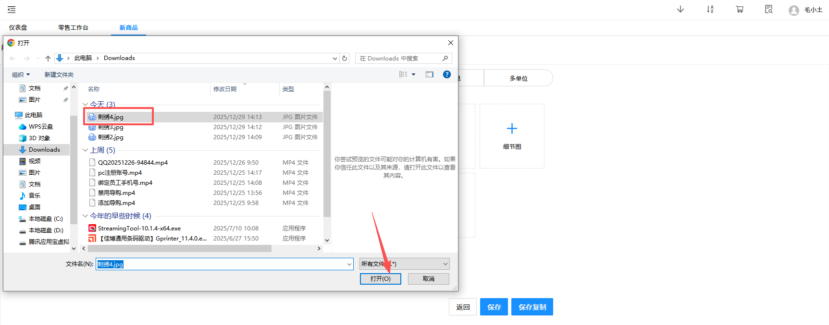Click the 保存复制 button
Screen dimensions: 829x325
(532, 307)
